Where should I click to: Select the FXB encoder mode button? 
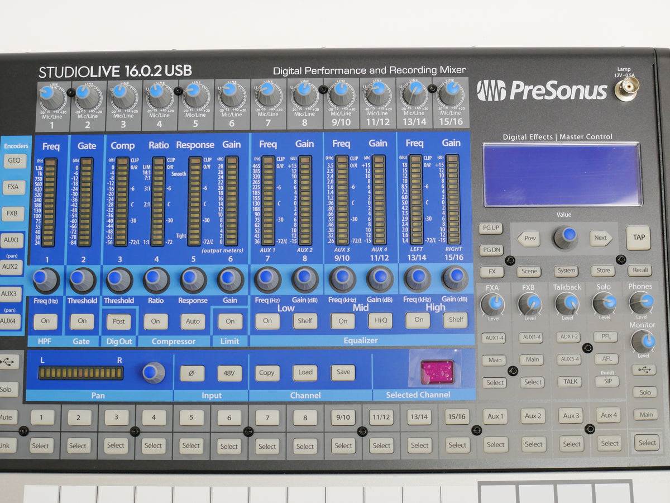pos(13,213)
